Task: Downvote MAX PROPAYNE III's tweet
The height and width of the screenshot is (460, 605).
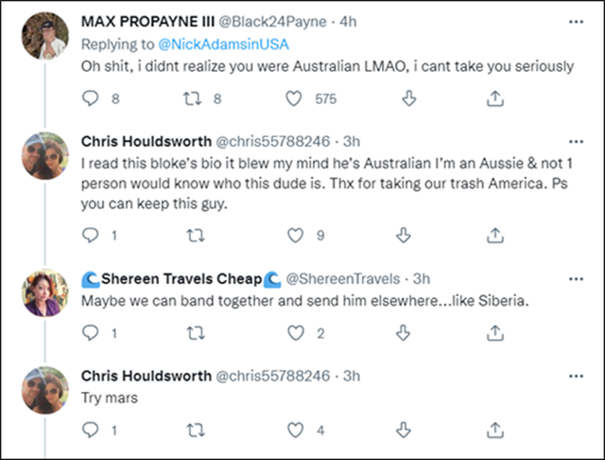Action: pyautogui.click(x=410, y=97)
